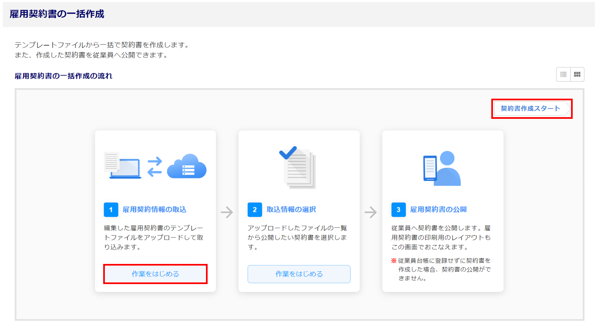
Task: Switch to list view layout icon
Action: [563, 74]
